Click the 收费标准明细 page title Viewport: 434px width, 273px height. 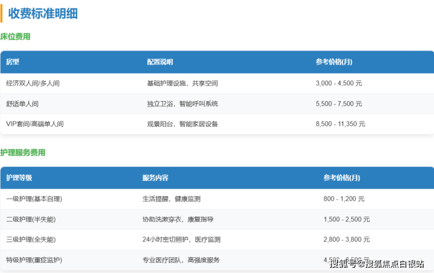(43, 14)
